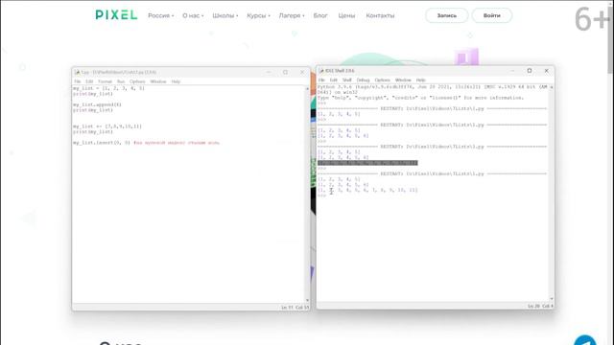The width and height of the screenshot is (614, 345).
Task: Maximize the IDLE editor window
Action: [x=285, y=72]
